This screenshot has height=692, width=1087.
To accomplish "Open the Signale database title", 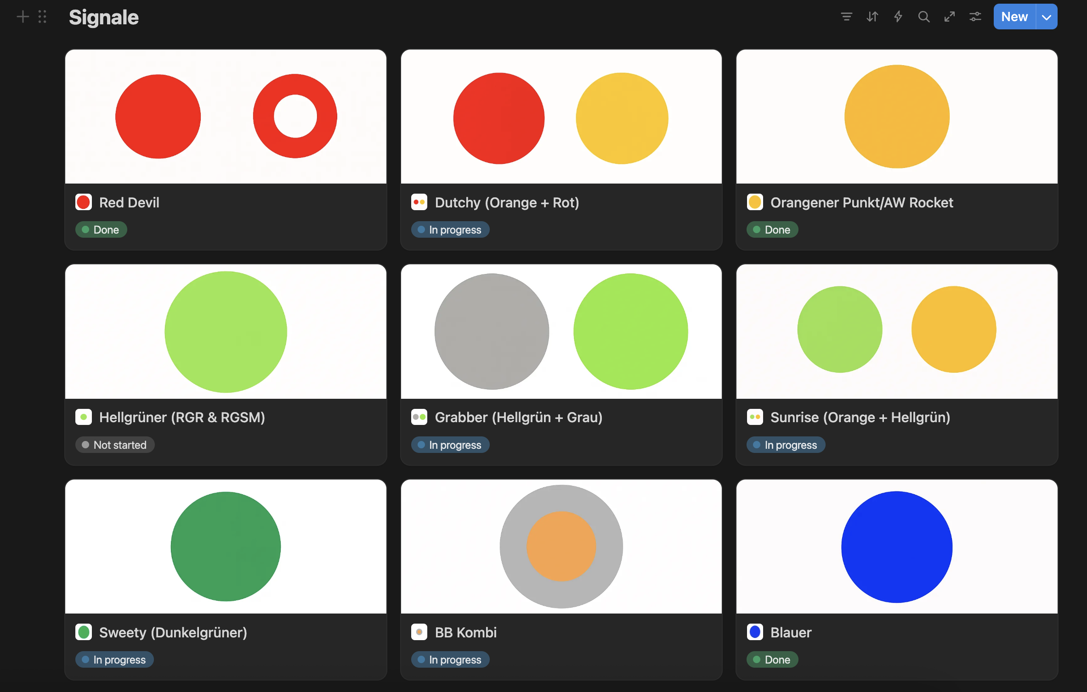I will pyautogui.click(x=103, y=17).
